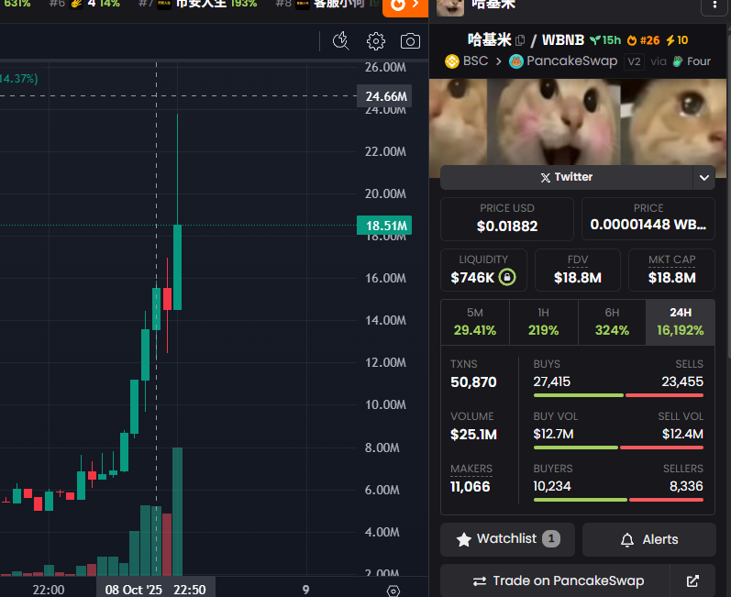Click the SELLS 23,455 value

(682, 381)
